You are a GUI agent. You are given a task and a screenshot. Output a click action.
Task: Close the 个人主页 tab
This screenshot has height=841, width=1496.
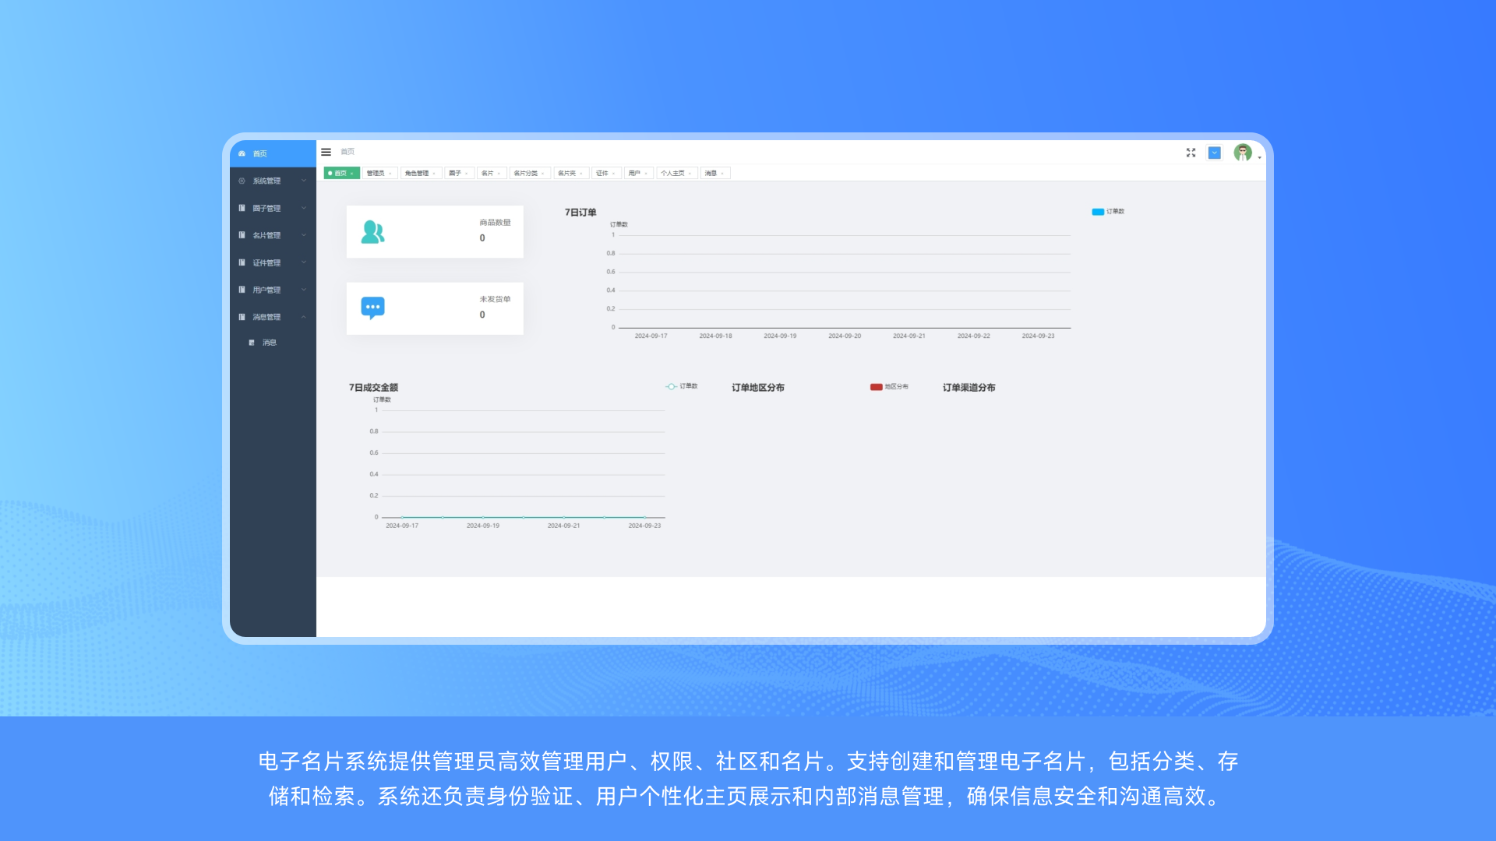point(690,174)
